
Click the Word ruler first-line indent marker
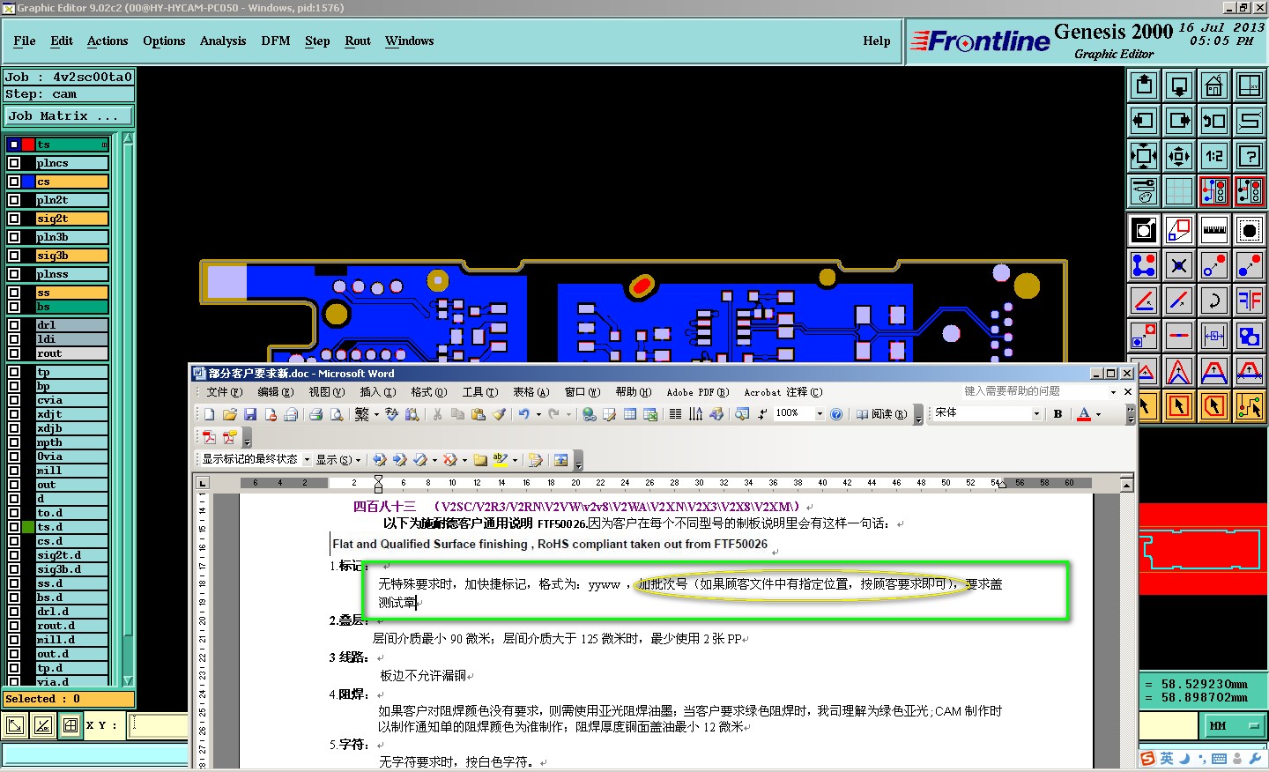tap(378, 478)
